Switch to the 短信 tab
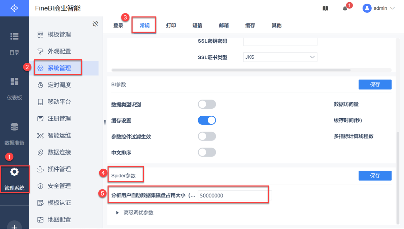 click(x=197, y=25)
